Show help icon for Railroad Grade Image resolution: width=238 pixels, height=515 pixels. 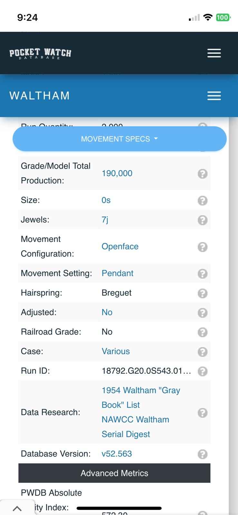click(202, 332)
